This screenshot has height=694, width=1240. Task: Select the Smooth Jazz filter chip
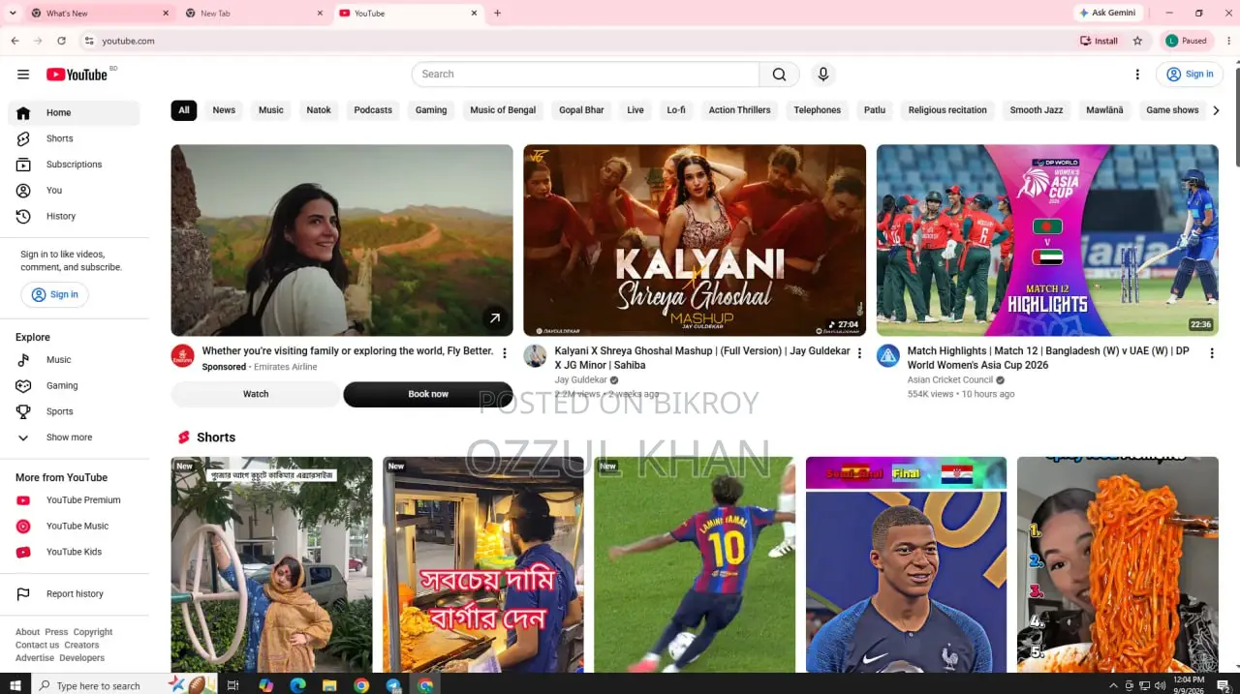pyautogui.click(x=1037, y=110)
